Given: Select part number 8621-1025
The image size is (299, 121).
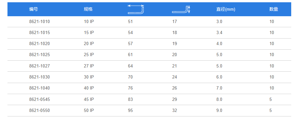Looking at the screenshot, I should pyautogui.click(x=40, y=55).
